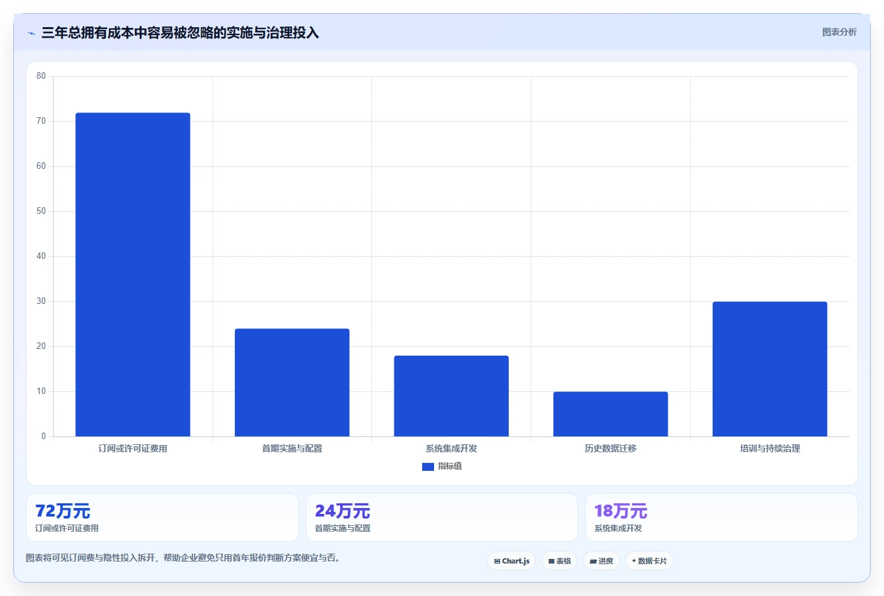Click the y-axis value 0

[44, 436]
